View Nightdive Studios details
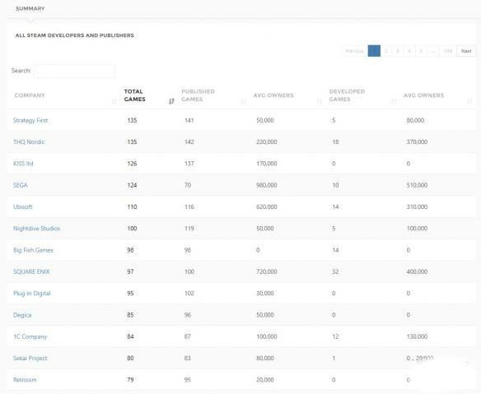 point(36,228)
